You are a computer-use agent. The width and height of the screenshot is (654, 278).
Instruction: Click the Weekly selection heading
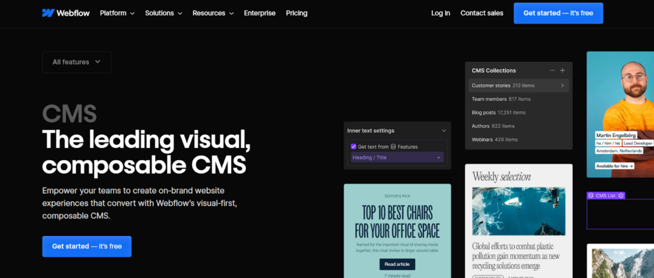501,177
